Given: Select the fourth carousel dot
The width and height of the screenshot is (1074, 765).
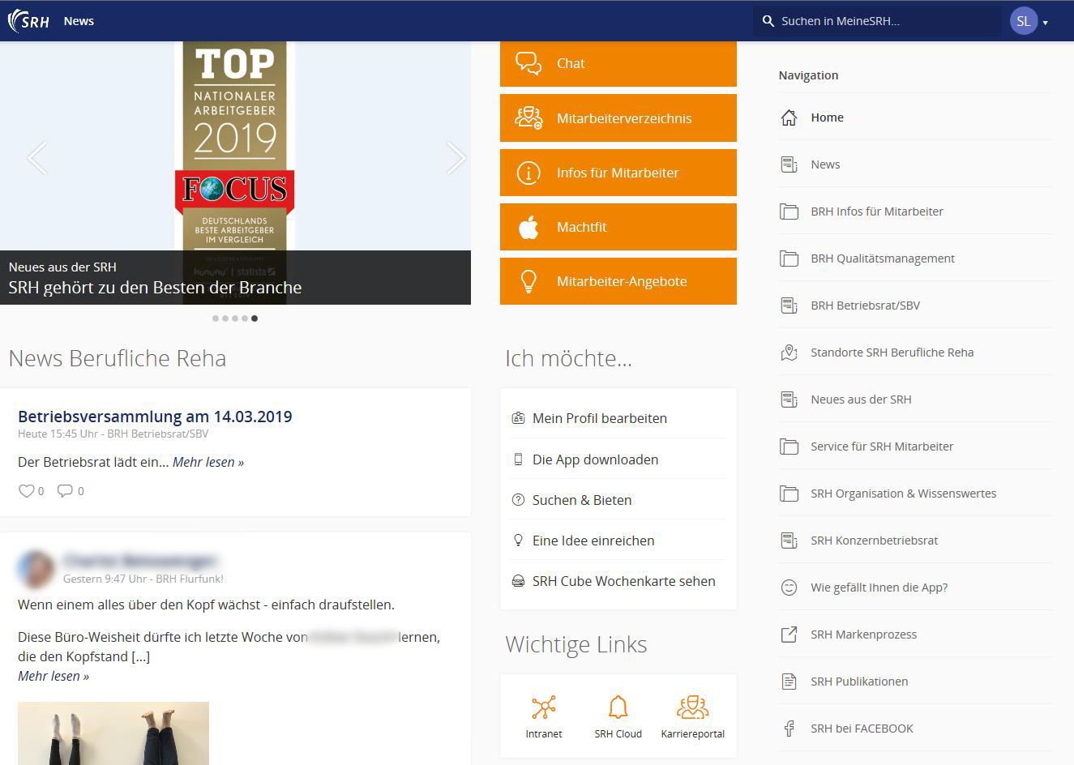Looking at the screenshot, I should (x=245, y=318).
